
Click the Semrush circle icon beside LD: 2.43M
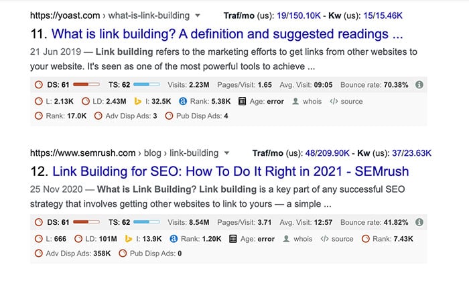coord(86,101)
